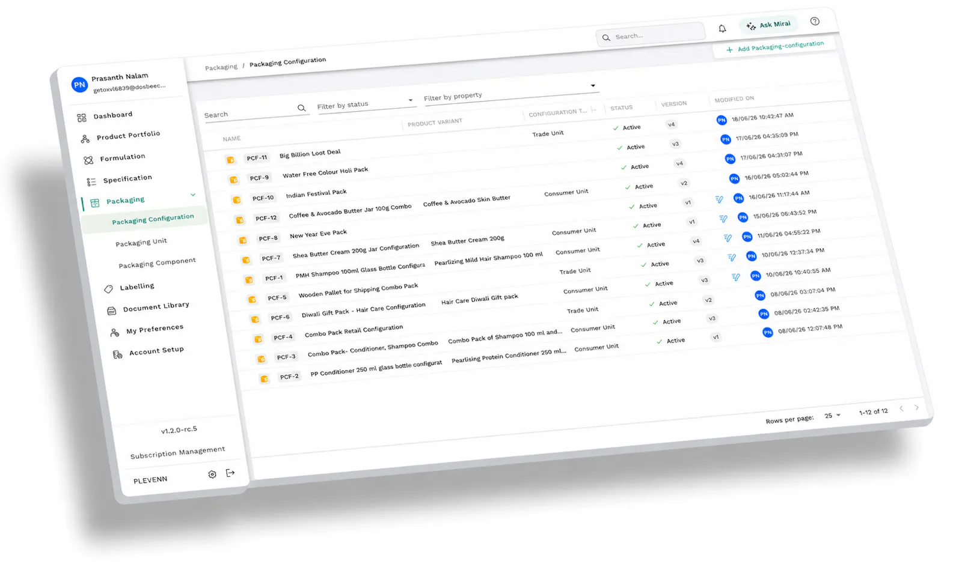962x570 pixels.
Task: Click the flow icon in the PCF-8 row
Action: click(719, 199)
